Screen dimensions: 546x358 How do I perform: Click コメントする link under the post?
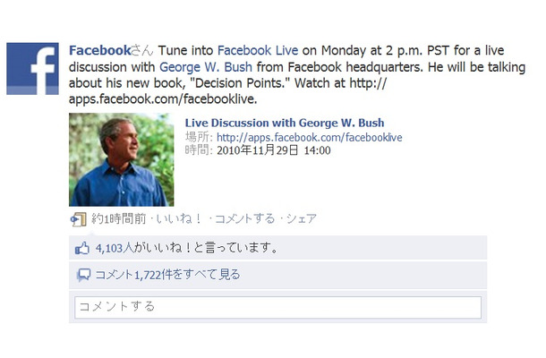pyautogui.click(x=244, y=218)
